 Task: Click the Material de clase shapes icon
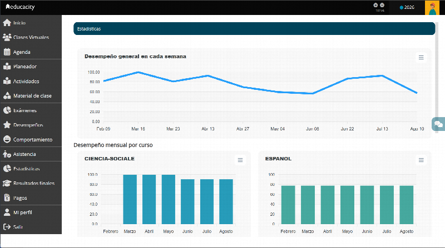pyautogui.click(x=7, y=95)
